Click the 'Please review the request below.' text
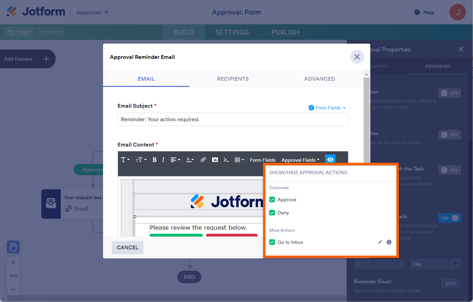 199,228
